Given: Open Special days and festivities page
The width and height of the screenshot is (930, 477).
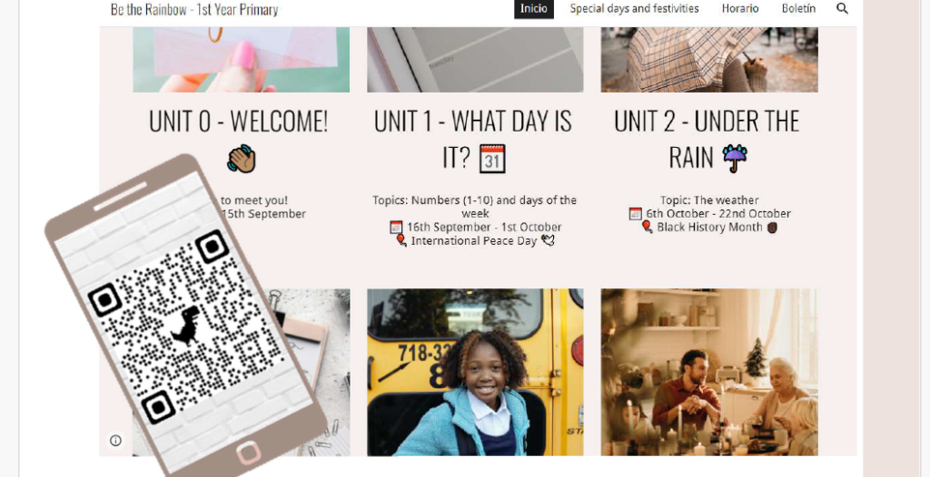Looking at the screenshot, I should pyautogui.click(x=634, y=8).
